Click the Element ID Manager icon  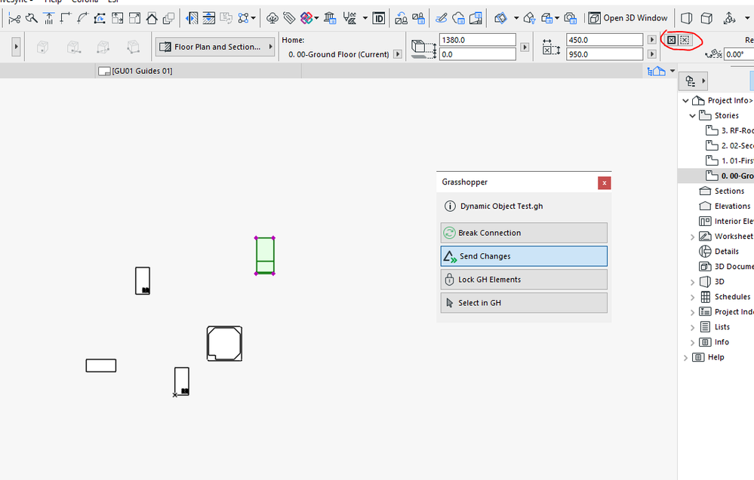coord(379,19)
